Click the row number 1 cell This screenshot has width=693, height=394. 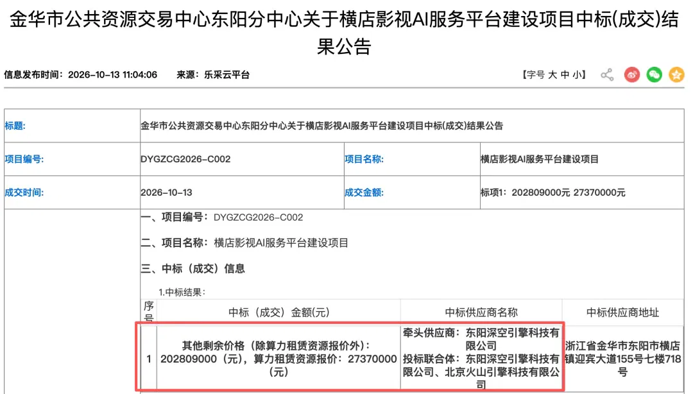tap(148, 359)
